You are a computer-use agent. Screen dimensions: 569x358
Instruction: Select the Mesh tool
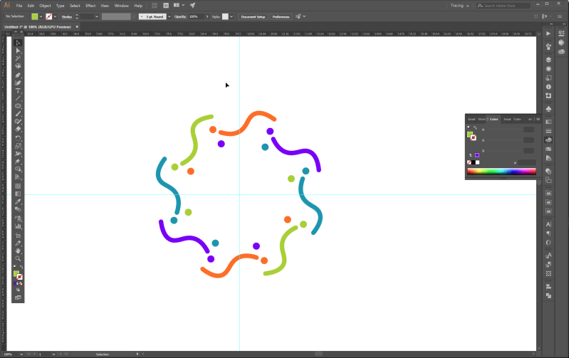click(18, 186)
